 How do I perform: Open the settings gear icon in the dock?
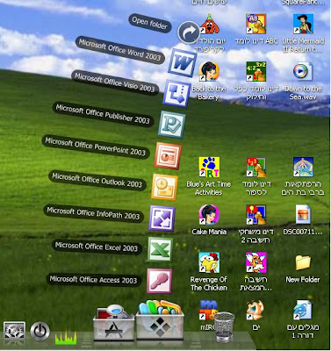14,331
